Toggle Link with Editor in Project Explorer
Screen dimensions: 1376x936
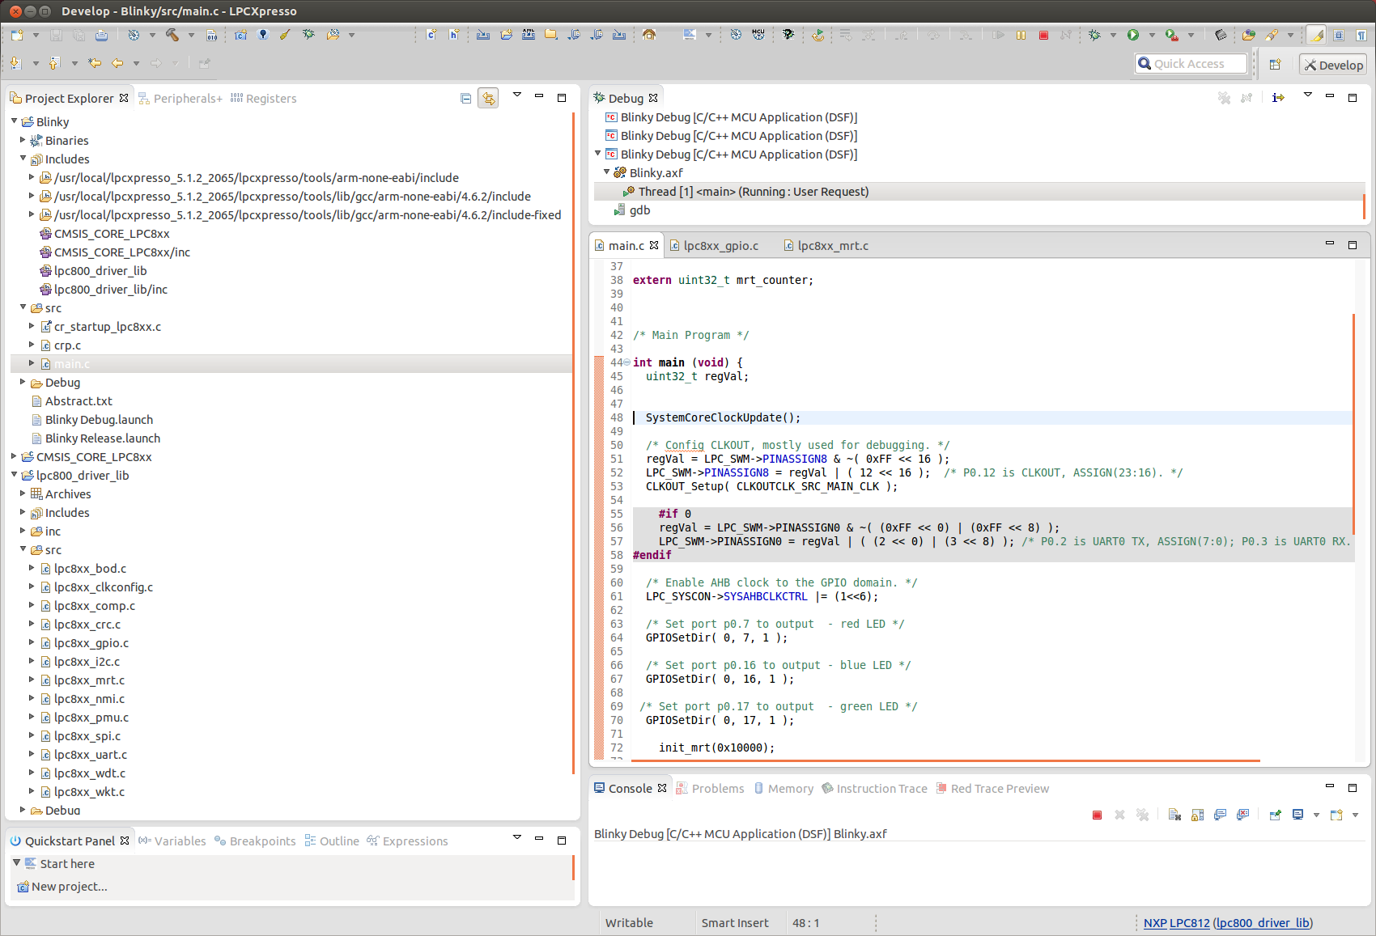click(488, 98)
